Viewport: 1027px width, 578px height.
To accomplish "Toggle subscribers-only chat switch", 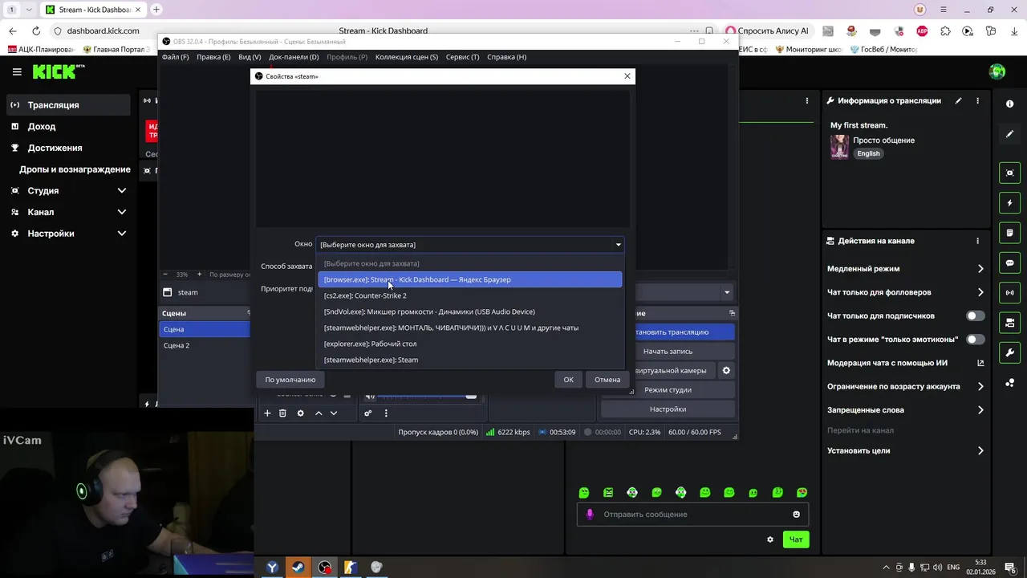I will click(975, 316).
